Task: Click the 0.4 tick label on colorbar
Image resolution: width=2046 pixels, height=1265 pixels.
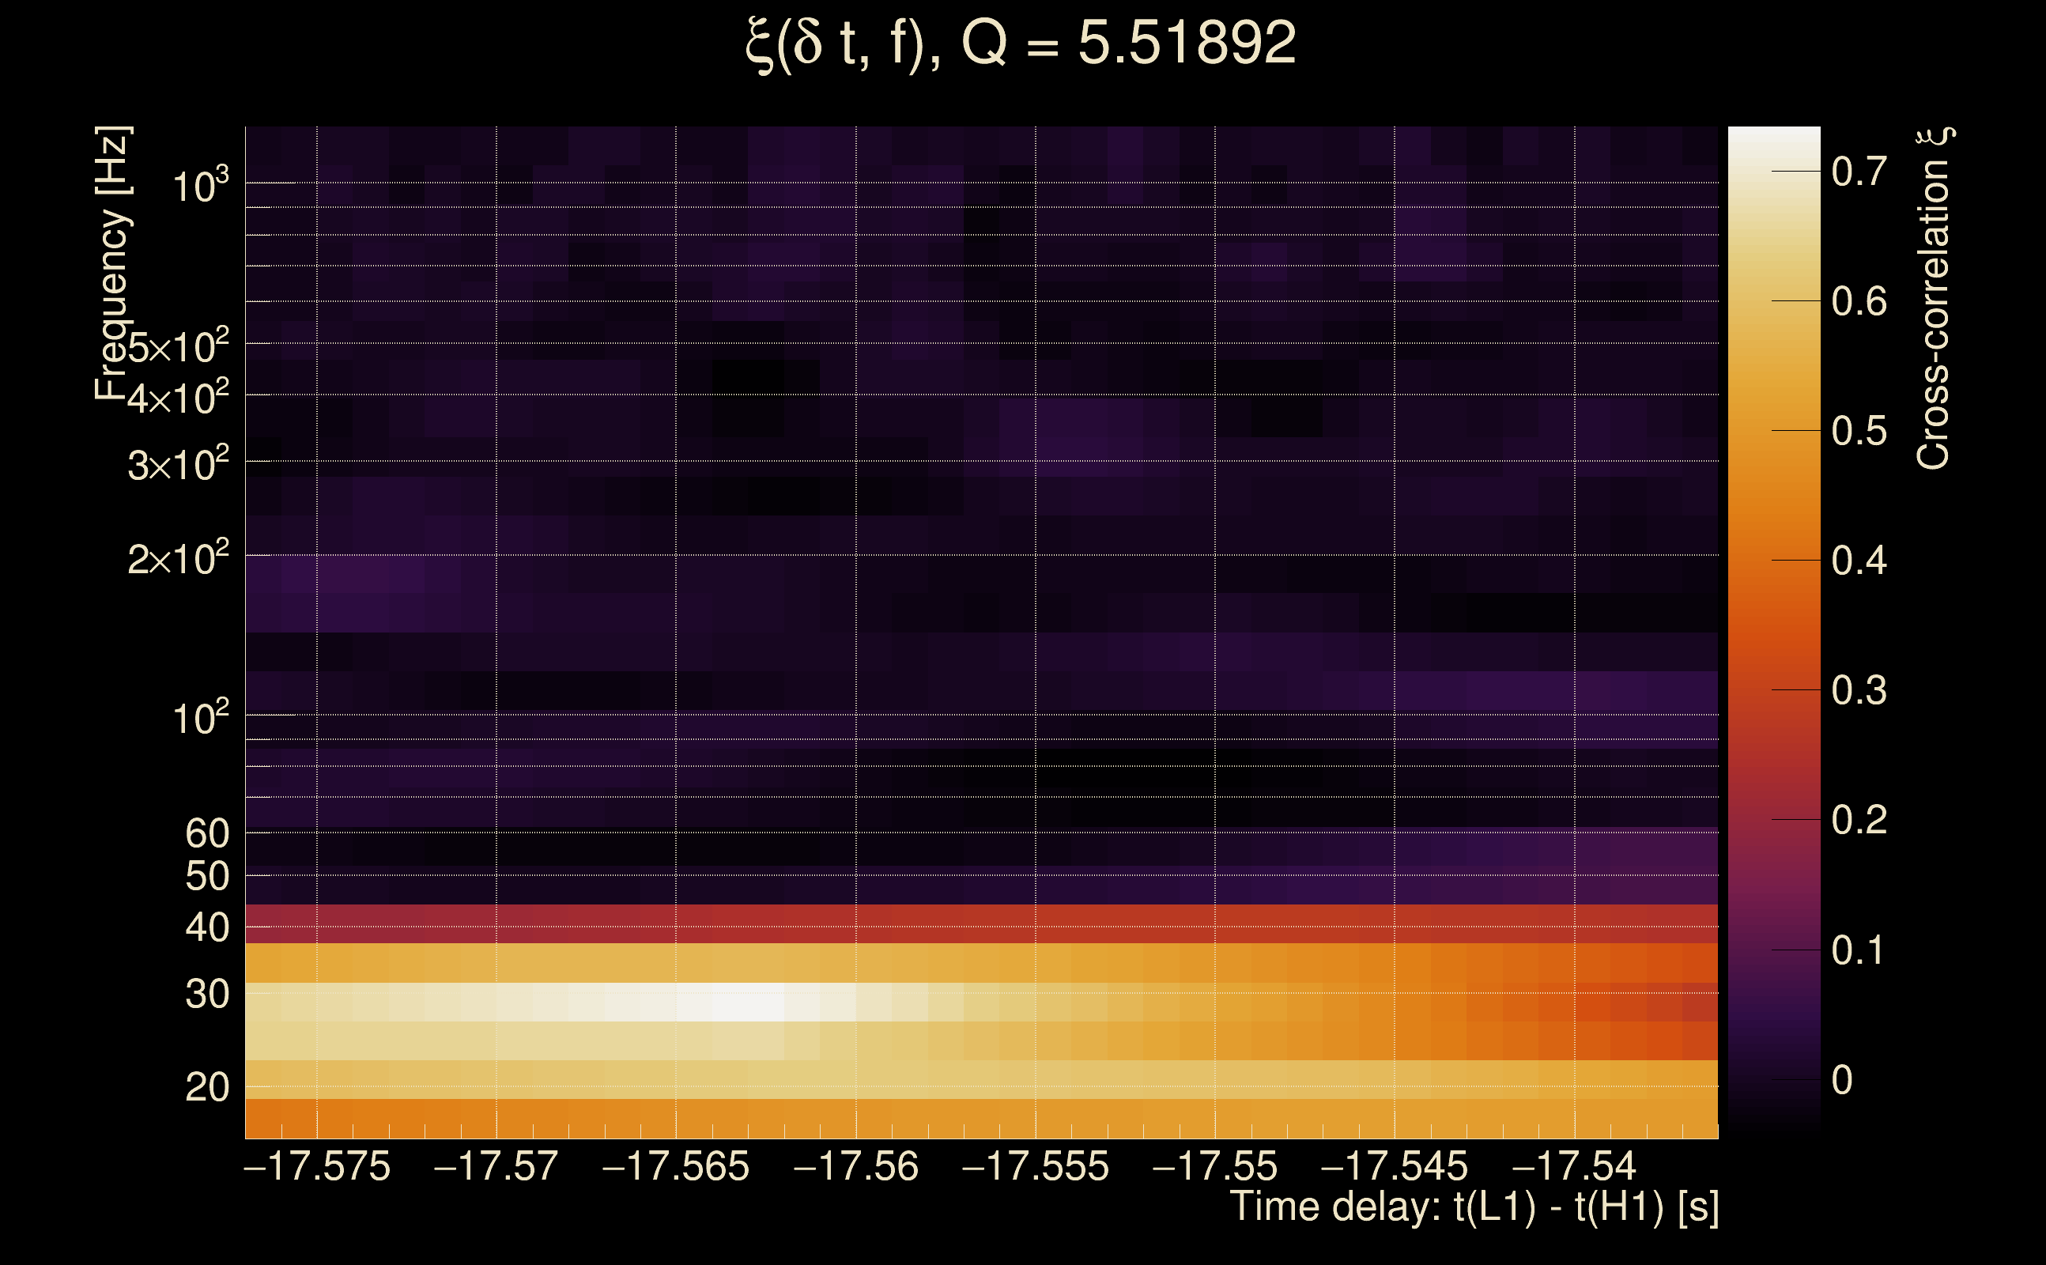Action: tap(1859, 560)
